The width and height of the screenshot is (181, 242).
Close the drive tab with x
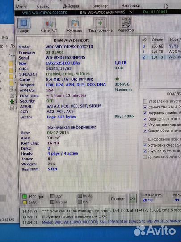(131, 13)
